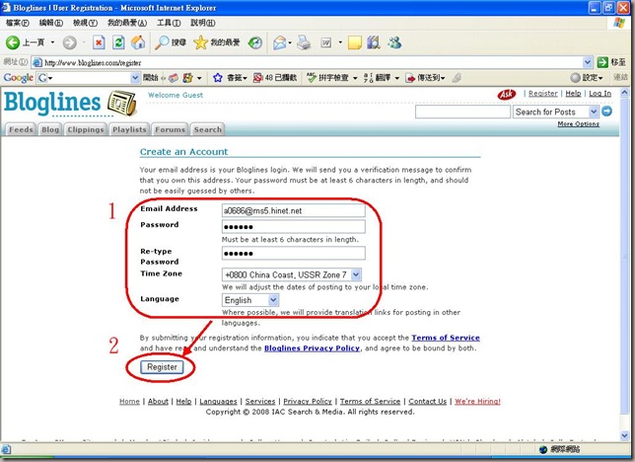635x462 pixels.
Task: Print the page with printer icon
Action: (304, 42)
